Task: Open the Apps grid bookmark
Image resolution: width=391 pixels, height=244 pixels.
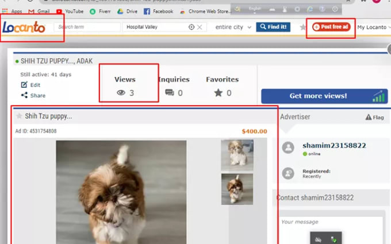Action: point(12,11)
